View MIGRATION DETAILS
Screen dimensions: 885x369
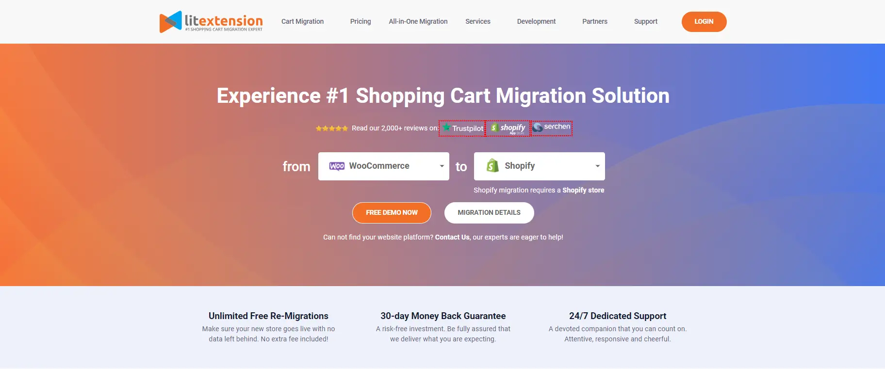pos(489,213)
